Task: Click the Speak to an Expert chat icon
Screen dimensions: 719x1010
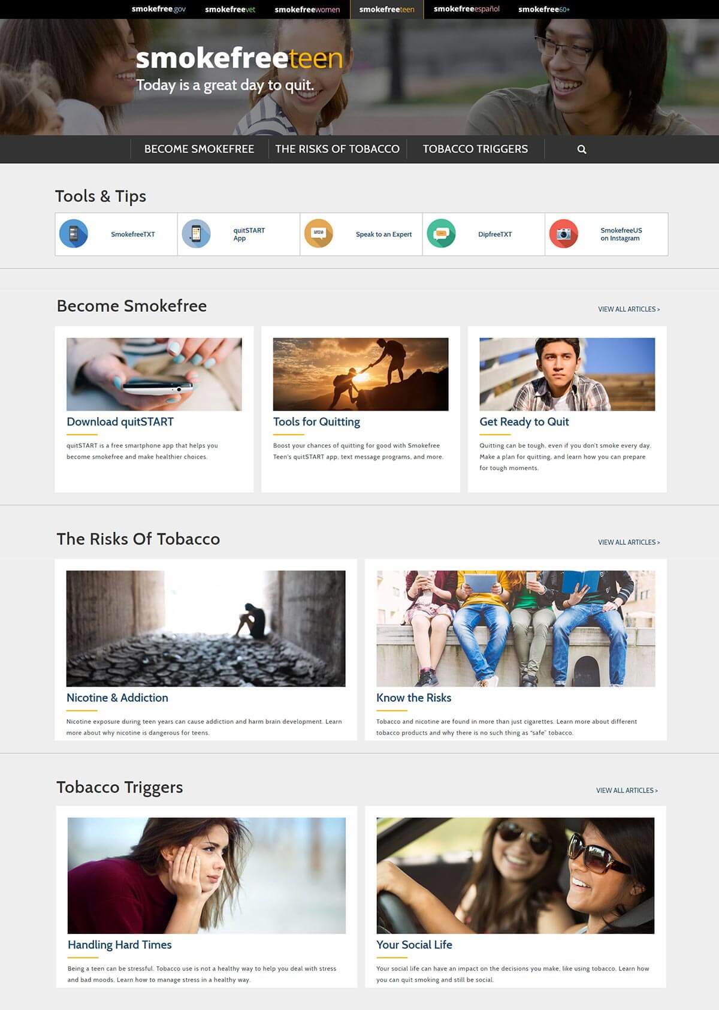Action: (x=319, y=234)
